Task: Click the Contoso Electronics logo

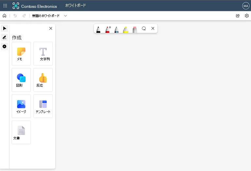Action: coord(16,6)
